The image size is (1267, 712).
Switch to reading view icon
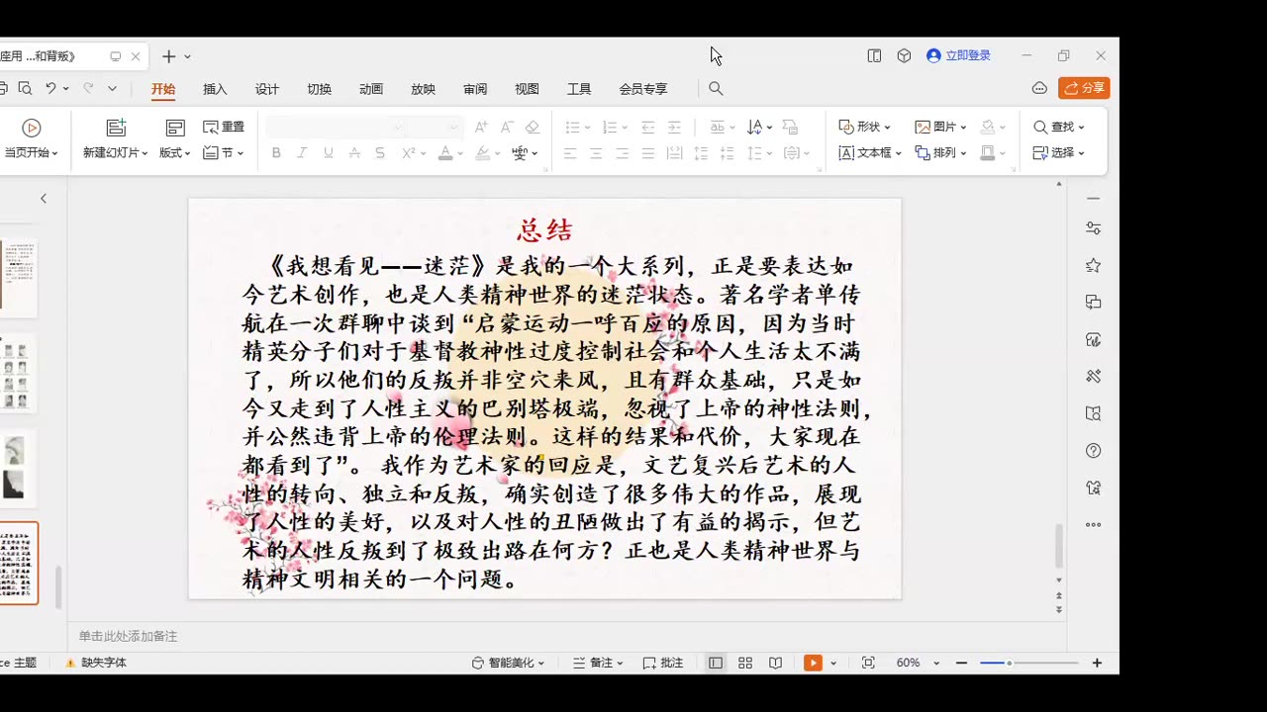(776, 663)
